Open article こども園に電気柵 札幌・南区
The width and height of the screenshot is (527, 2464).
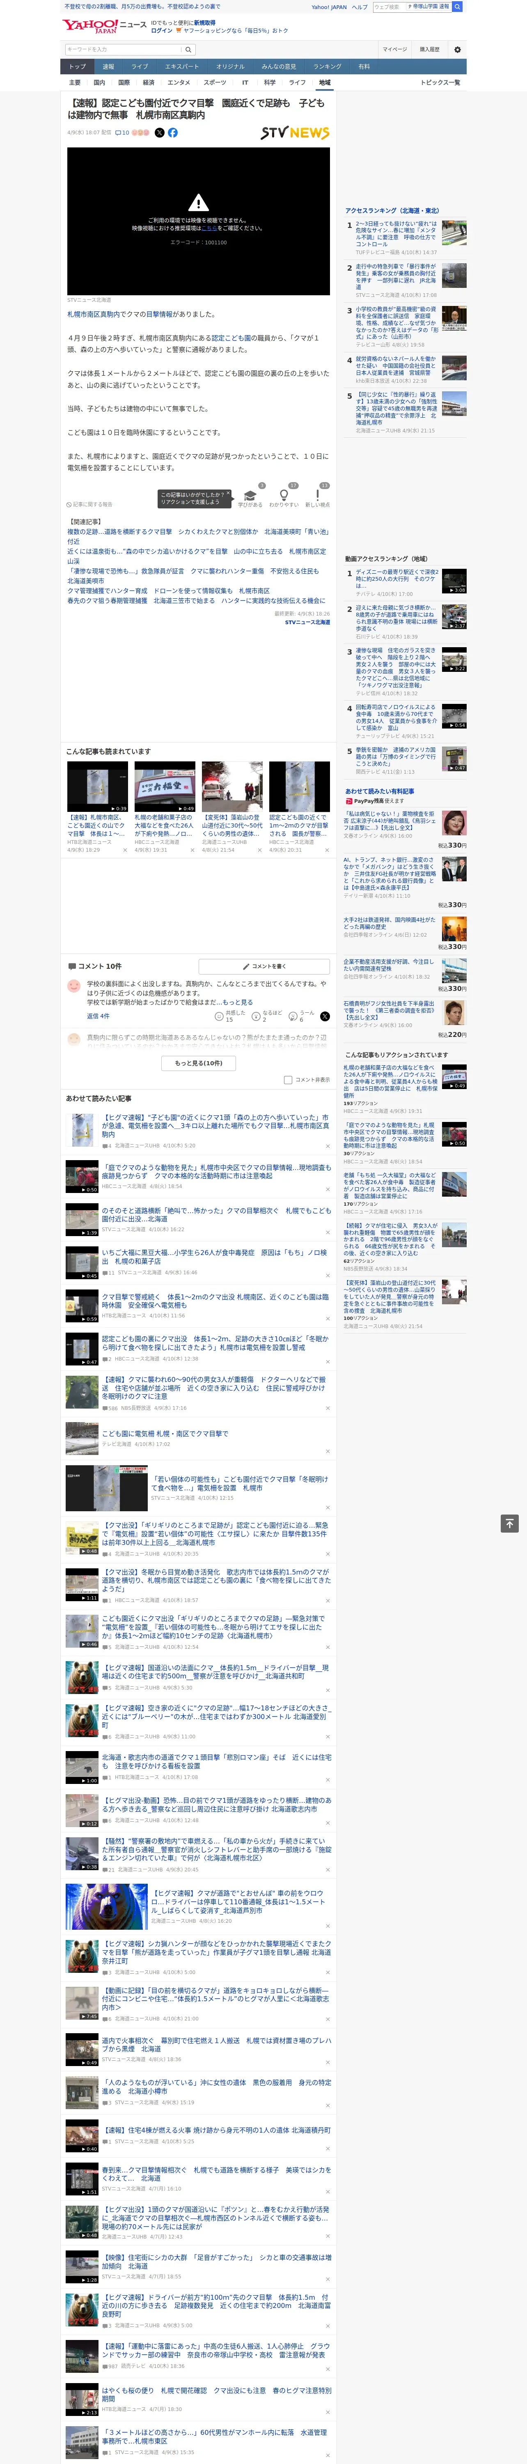[x=165, y=1434]
